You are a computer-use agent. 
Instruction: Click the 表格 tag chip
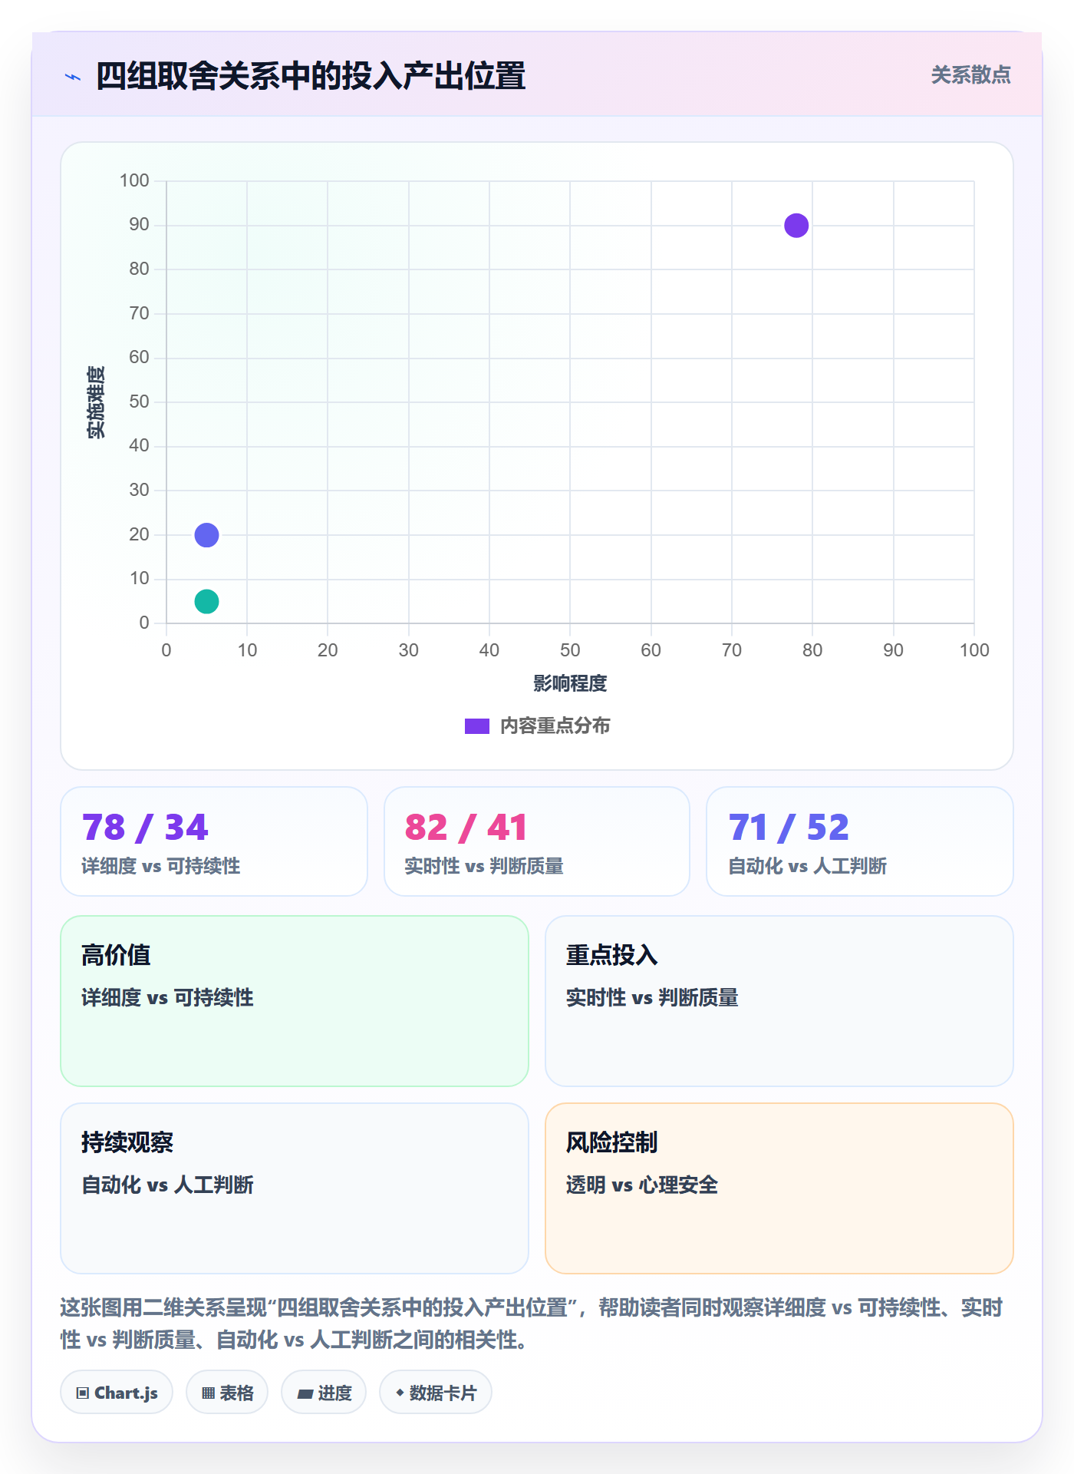[x=227, y=1393]
